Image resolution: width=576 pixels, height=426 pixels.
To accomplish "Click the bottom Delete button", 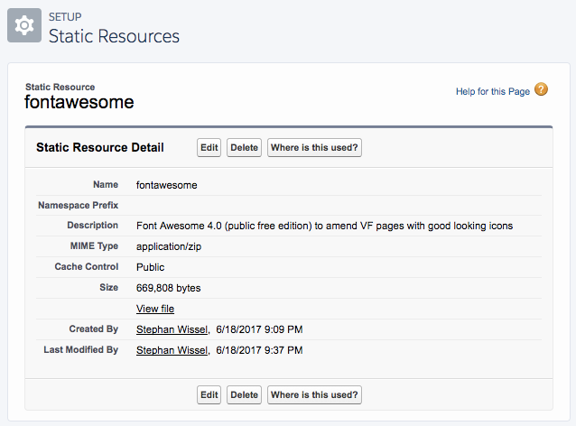I will pos(245,394).
